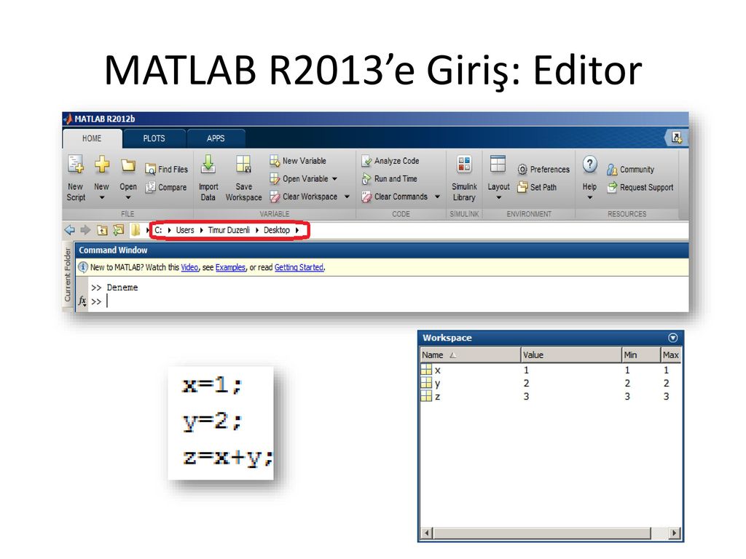Image resolution: width=746 pixels, height=559 pixels.
Task: Go up one folder level icon
Action: click(x=102, y=231)
